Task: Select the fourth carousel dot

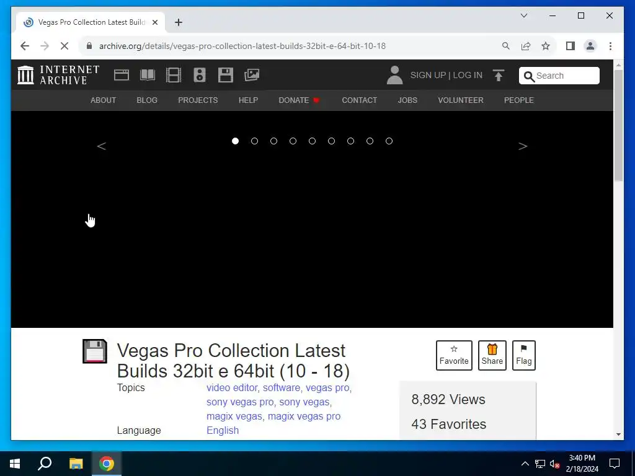Action: (x=293, y=141)
